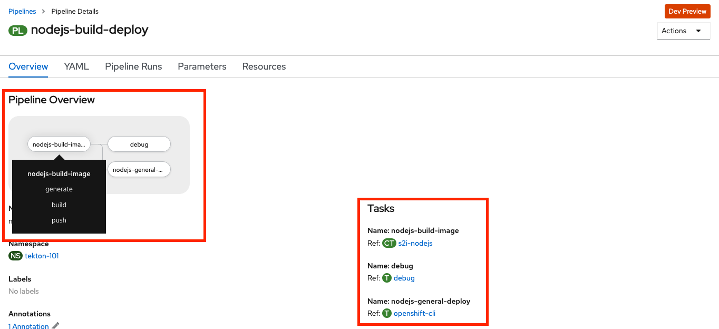The height and width of the screenshot is (329, 719).
Task: Click nodejs-build-image tooltip heading
Action: click(x=59, y=173)
